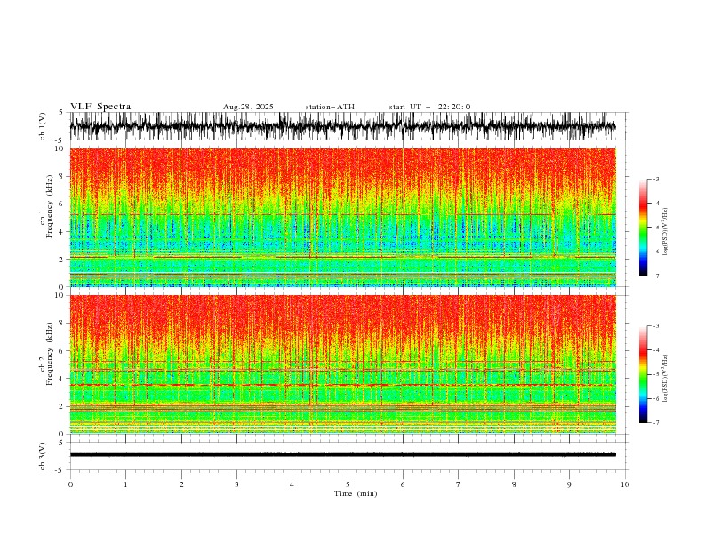Click the 'ch.3(V)' waveform axis label
The height and width of the screenshot is (544, 704).
[43, 456]
